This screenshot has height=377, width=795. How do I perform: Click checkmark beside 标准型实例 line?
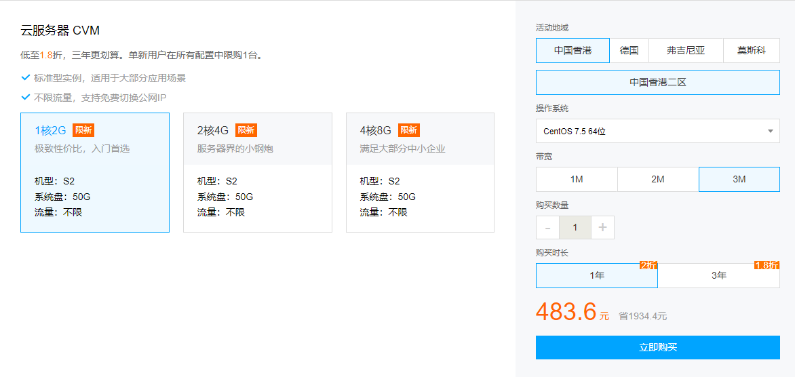[x=26, y=78]
